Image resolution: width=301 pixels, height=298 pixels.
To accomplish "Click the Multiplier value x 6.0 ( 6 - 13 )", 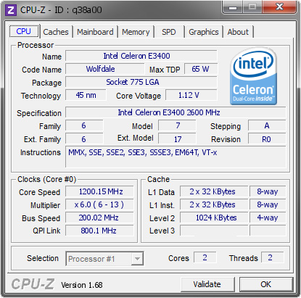I will [99, 204].
